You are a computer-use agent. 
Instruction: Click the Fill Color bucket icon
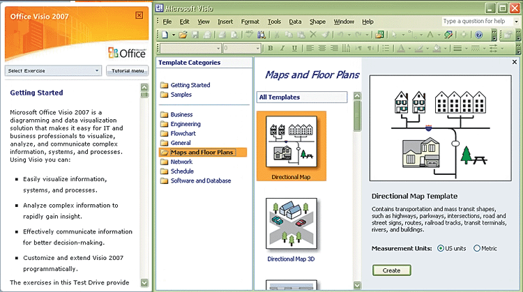[437, 48]
